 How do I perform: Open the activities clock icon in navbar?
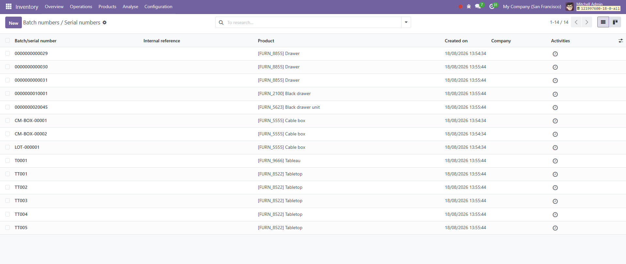click(492, 7)
